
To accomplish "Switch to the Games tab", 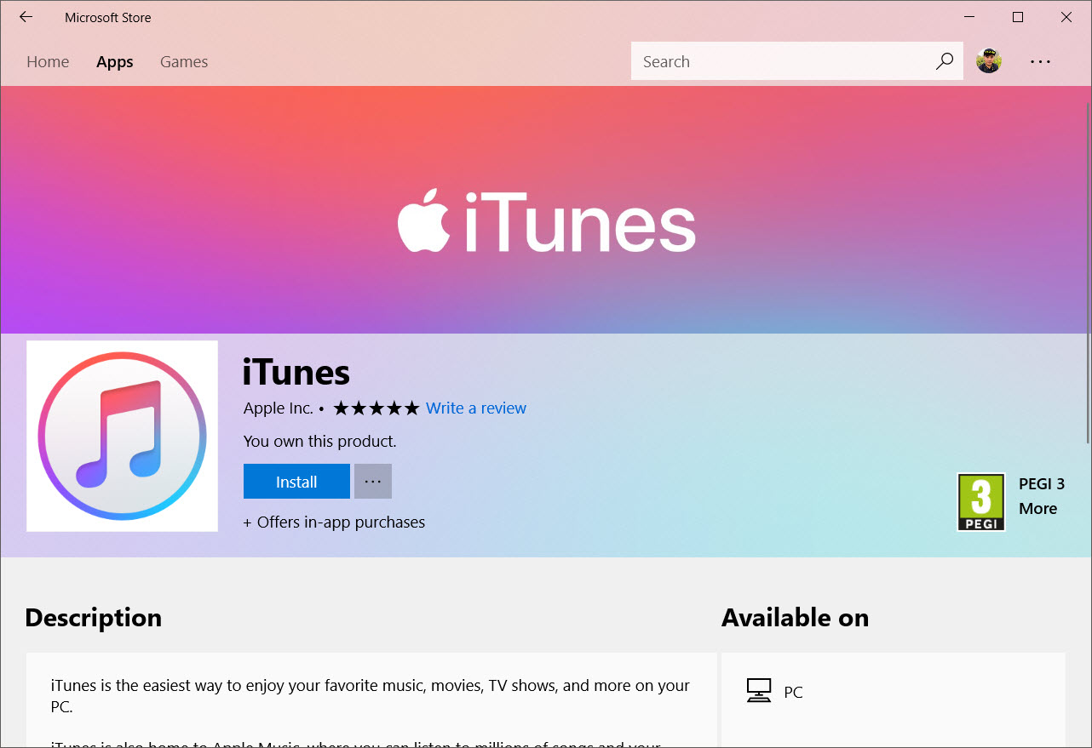I will [183, 60].
